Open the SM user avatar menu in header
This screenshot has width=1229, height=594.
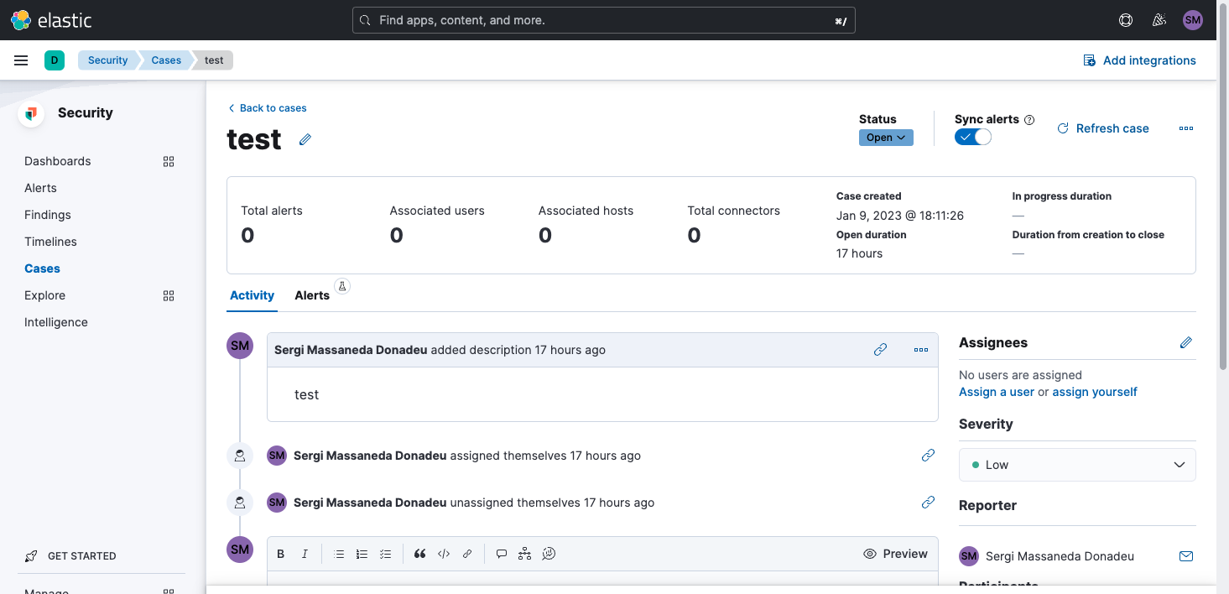pyautogui.click(x=1193, y=20)
